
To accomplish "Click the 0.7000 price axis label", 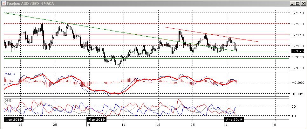I will click(297, 68).
